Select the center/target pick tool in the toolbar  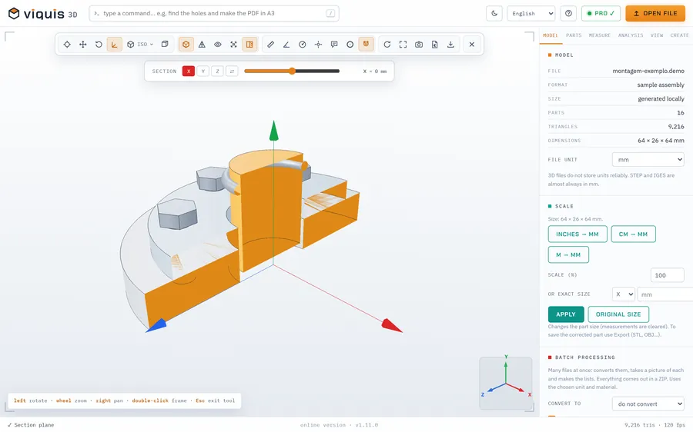click(67, 44)
